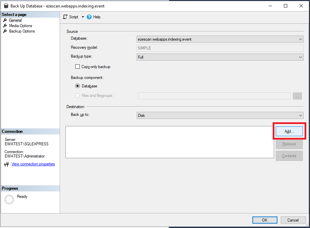Click the database icon in title bar
This screenshot has width=310, height=228.
coord(6,6)
